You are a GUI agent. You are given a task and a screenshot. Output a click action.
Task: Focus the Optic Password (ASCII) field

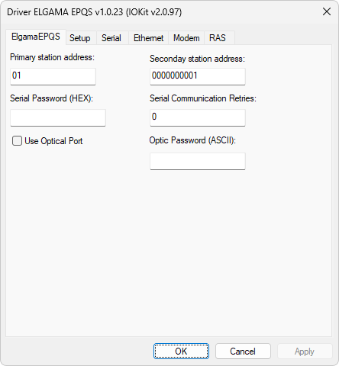point(198,161)
